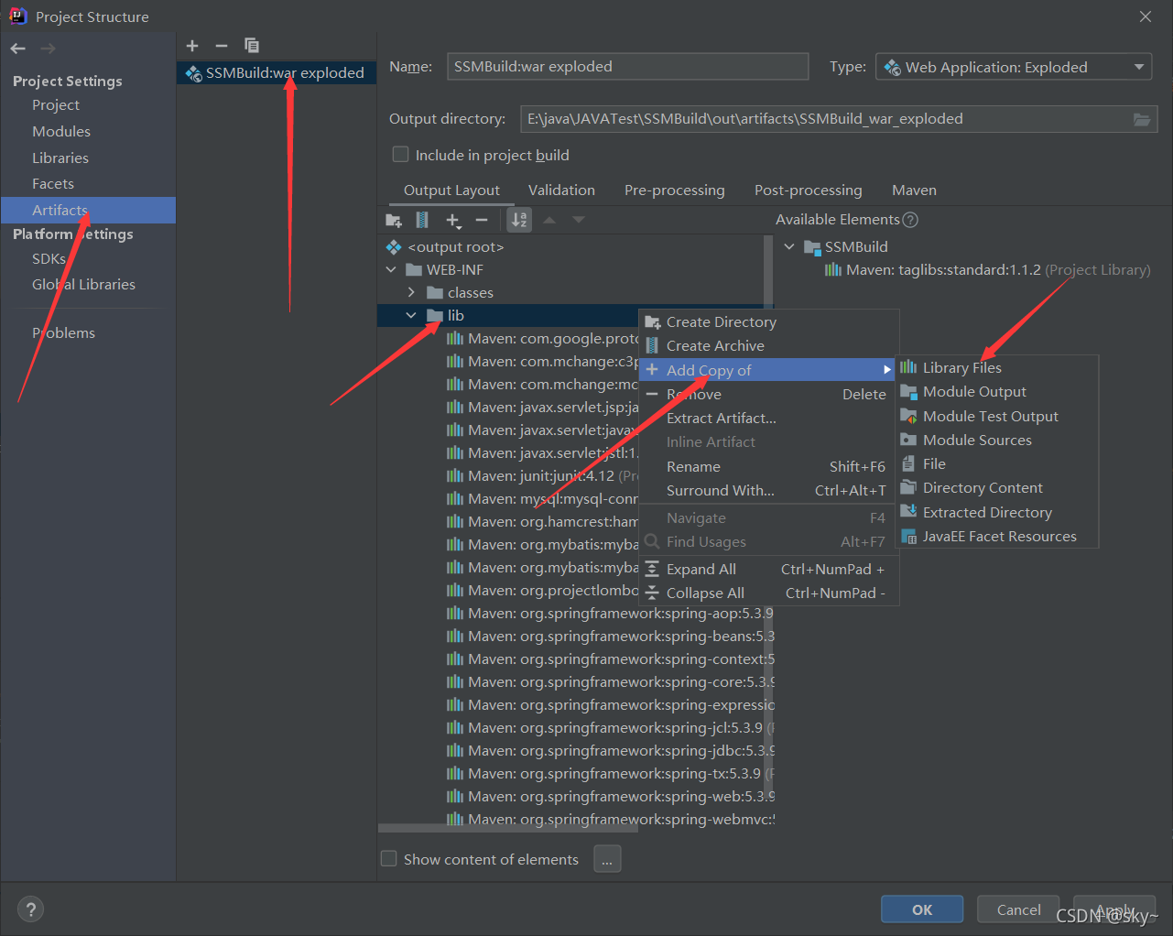Screen dimensions: 1173x936
Task: Browse output directory with folder icon
Action: tap(1141, 119)
